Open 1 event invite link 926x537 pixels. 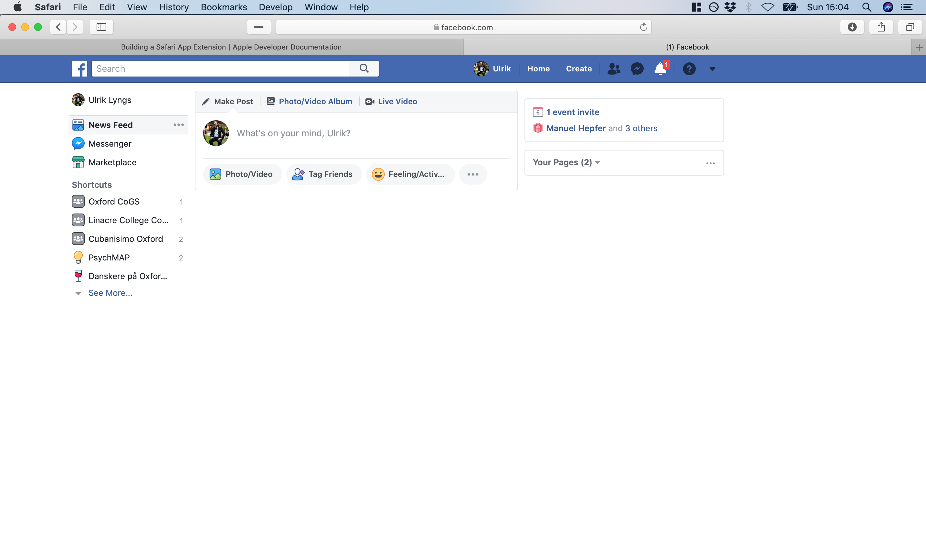572,112
